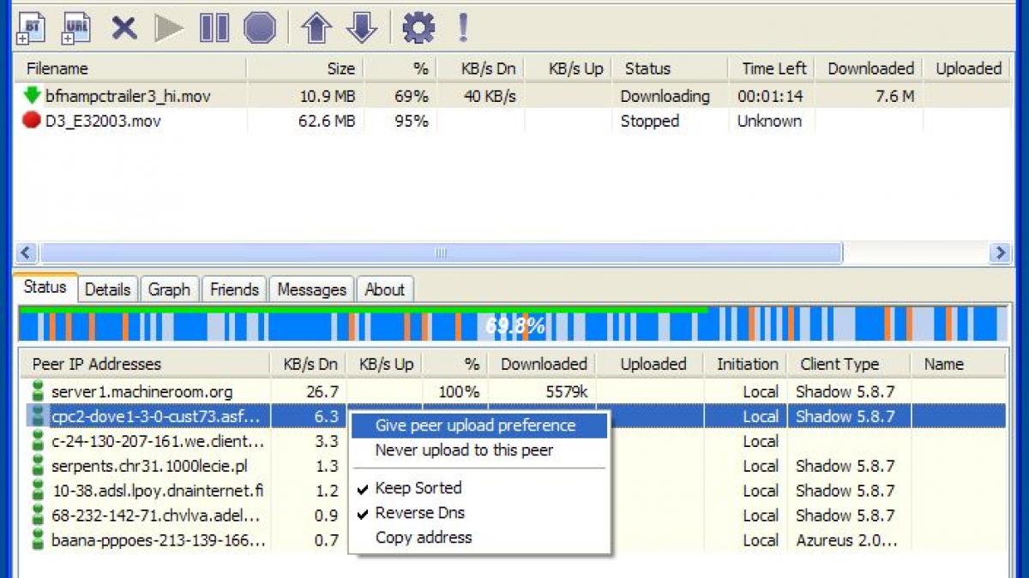The image size is (1029, 578).
Task: Open Azureus settings gear
Action: [418, 27]
